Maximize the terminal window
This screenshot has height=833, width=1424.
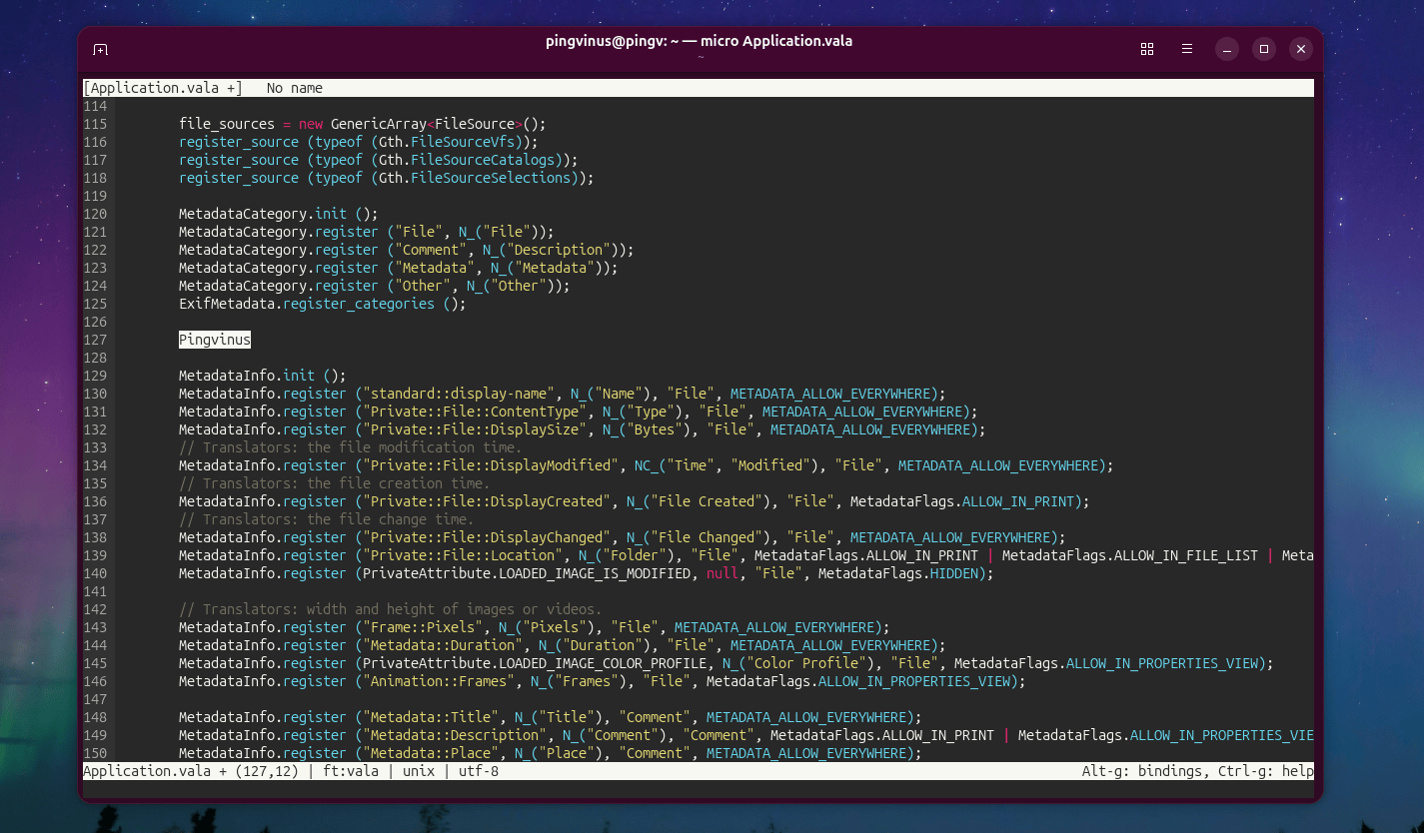point(1264,49)
